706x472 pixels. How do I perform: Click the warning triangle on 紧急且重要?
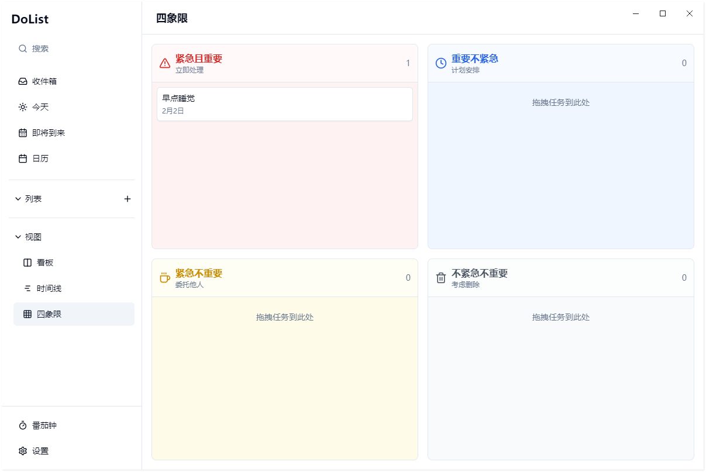(x=164, y=63)
